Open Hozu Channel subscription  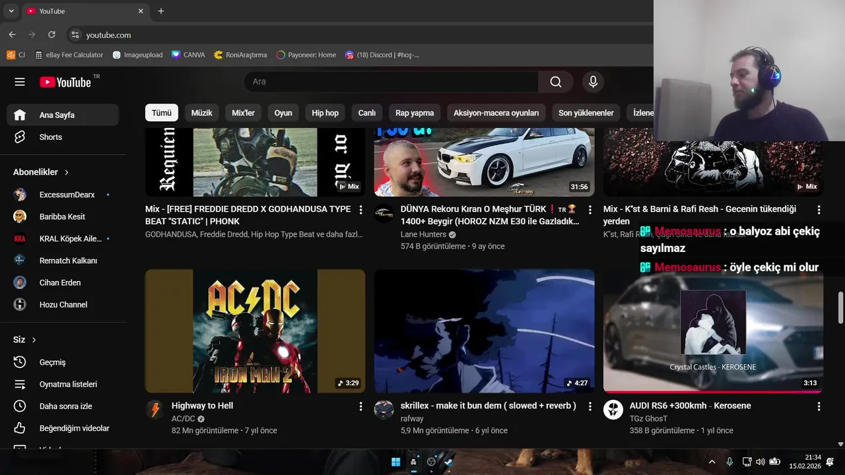63,305
